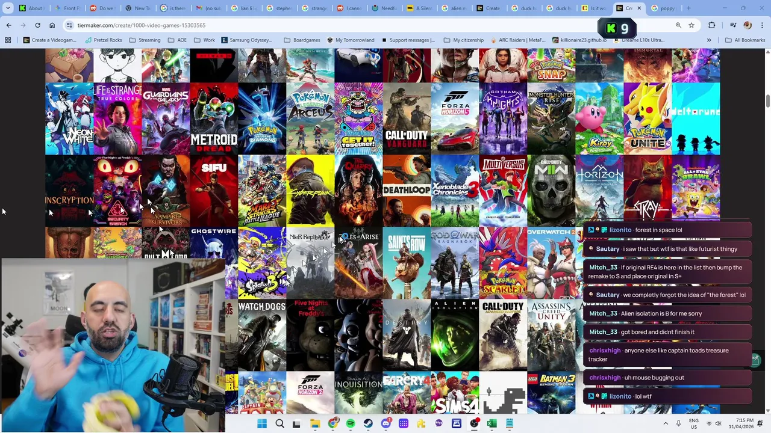Switch to the 'Front P' tab
The width and height of the screenshot is (771, 433).
coord(66,8)
